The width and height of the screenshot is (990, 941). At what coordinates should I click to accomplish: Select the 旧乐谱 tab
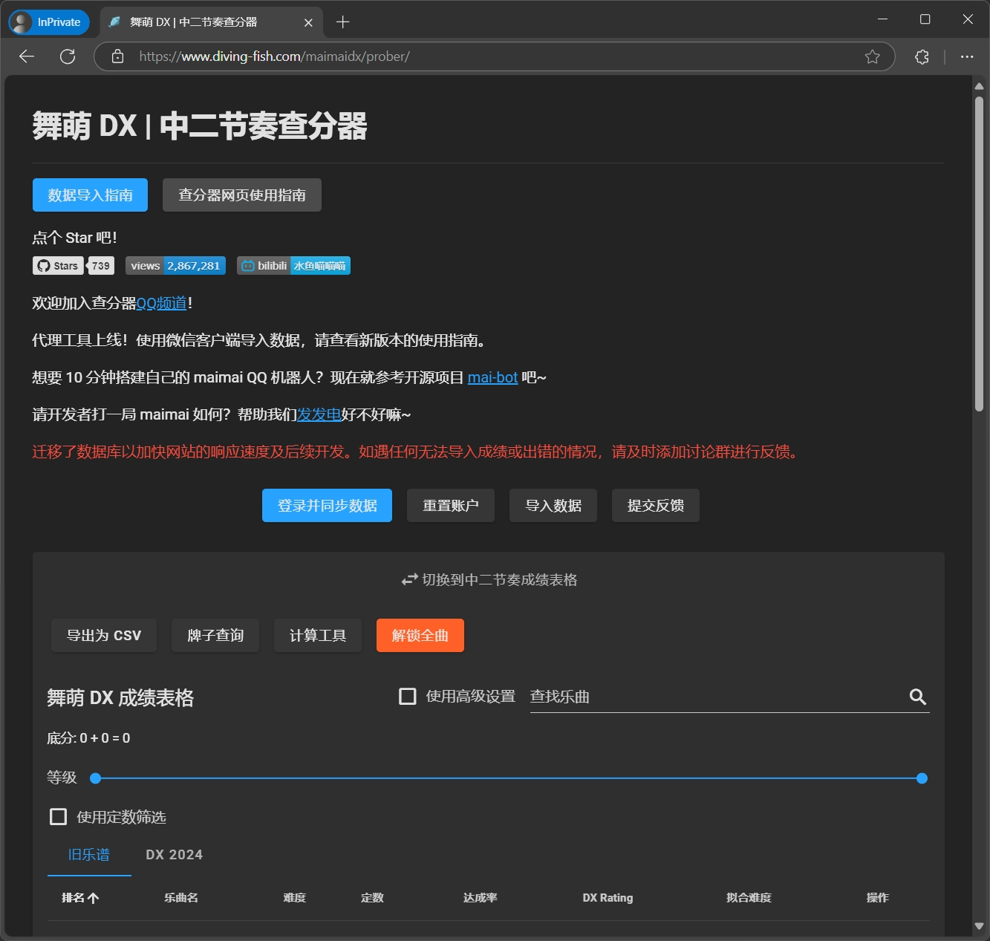pyautogui.click(x=89, y=855)
